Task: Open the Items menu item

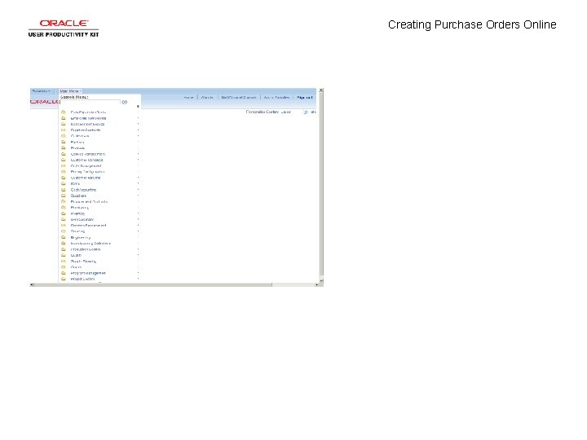Action: (x=75, y=183)
